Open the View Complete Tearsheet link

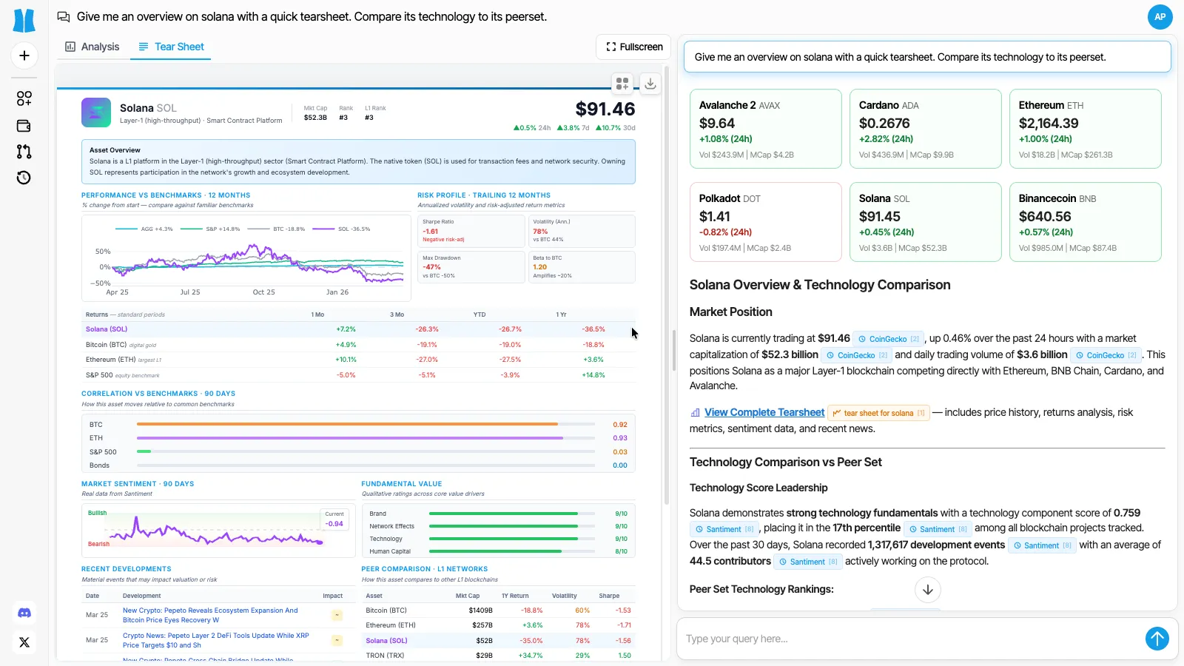(x=764, y=412)
